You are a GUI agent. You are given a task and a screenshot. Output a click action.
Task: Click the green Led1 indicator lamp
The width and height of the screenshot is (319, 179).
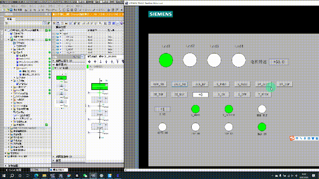pyautogui.click(x=166, y=60)
